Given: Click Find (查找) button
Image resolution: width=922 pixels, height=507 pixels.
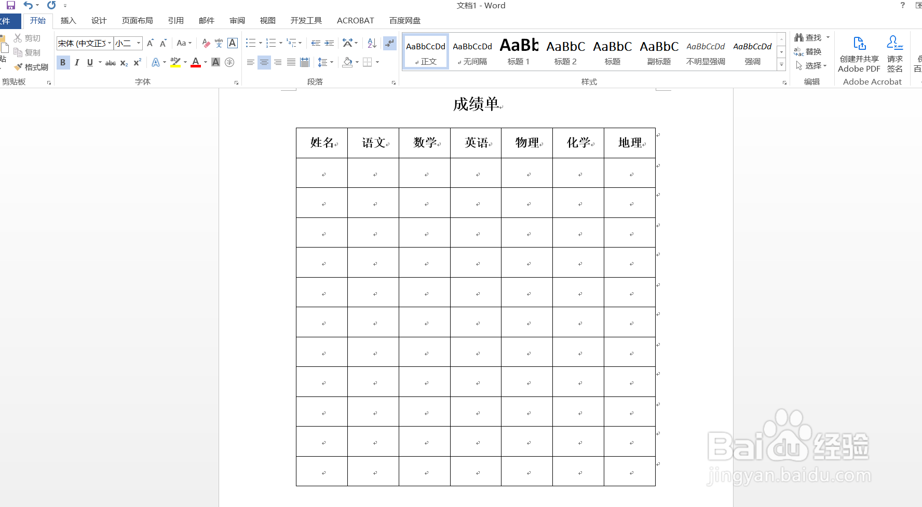Looking at the screenshot, I should pyautogui.click(x=808, y=37).
